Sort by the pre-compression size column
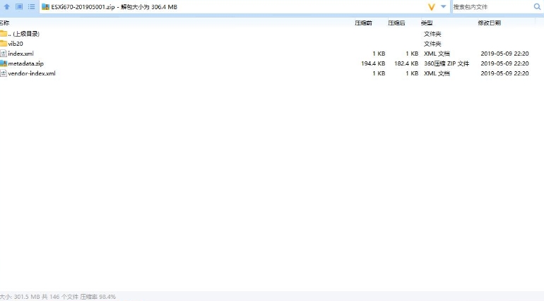544x301 pixels. pos(363,23)
